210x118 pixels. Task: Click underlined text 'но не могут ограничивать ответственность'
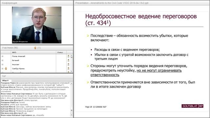(x=136, y=72)
